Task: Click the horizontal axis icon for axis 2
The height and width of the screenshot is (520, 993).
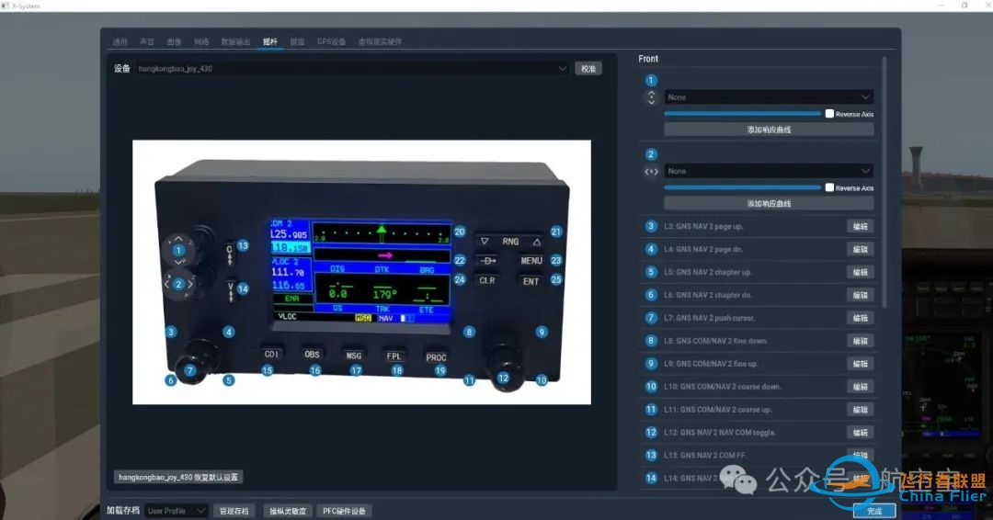Action: pos(651,172)
